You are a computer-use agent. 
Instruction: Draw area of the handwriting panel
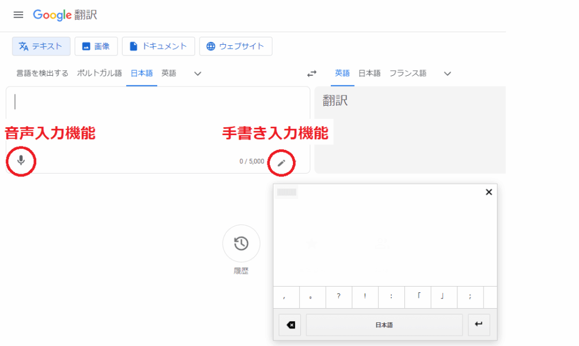tap(384, 242)
